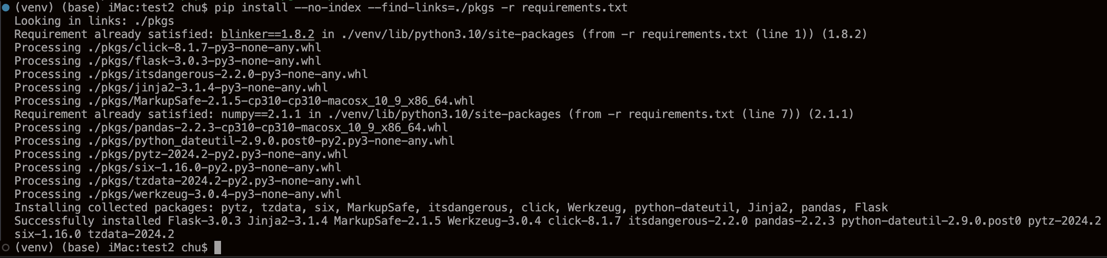Screen dimensions: 1107x258
Task: Open the itsdangerous-2.2.0 wheel file path
Action: [x=228, y=74]
